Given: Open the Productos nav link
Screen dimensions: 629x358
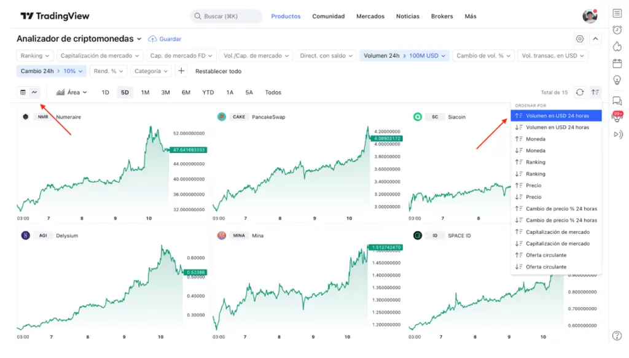Looking at the screenshot, I should pos(286,16).
